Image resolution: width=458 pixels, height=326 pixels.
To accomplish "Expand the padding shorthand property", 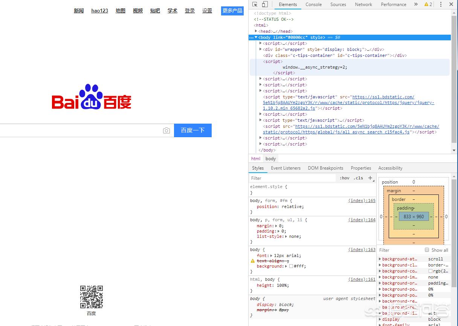I will coord(278,231).
